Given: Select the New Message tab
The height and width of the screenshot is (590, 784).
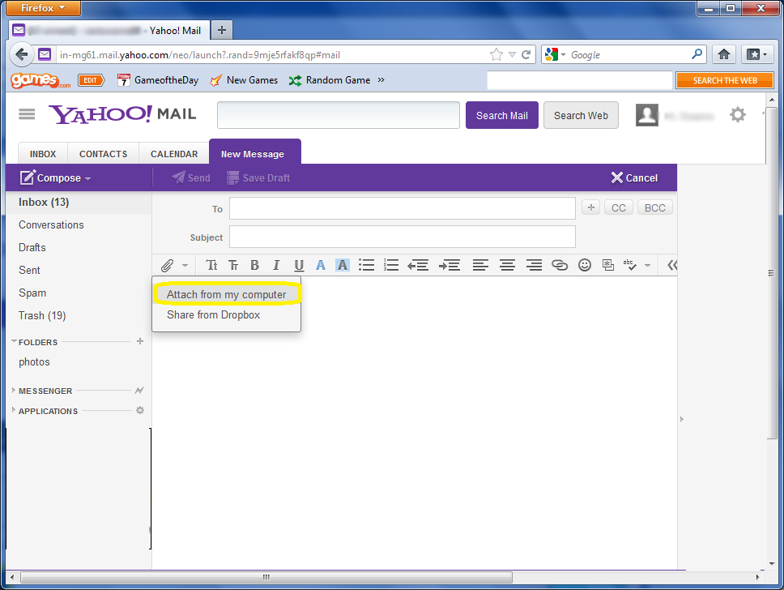Looking at the screenshot, I should (x=255, y=152).
